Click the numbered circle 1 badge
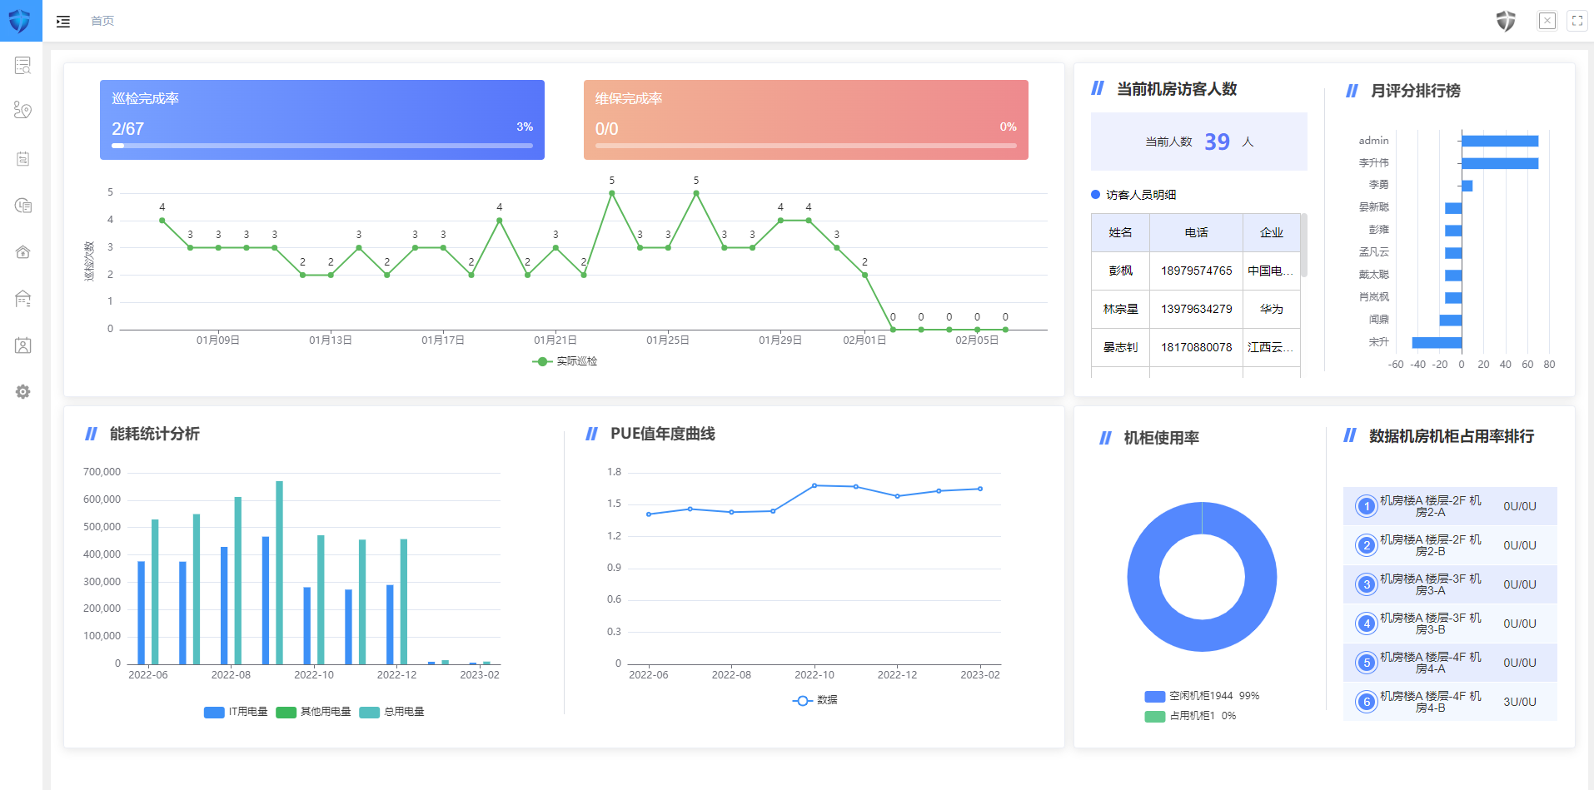Image resolution: width=1594 pixels, height=790 pixels. click(1367, 506)
